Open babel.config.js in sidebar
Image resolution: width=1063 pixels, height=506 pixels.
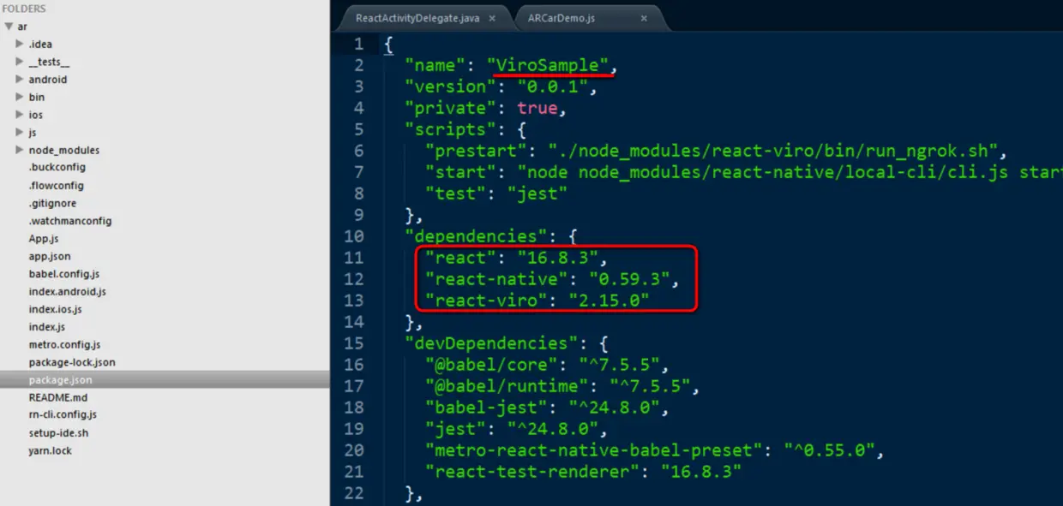[x=64, y=274]
